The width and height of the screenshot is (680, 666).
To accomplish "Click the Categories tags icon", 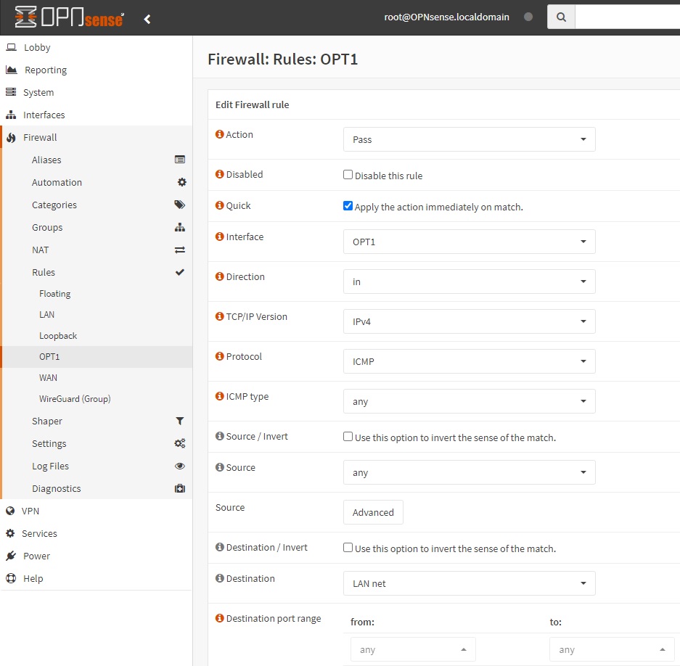I will (180, 205).
